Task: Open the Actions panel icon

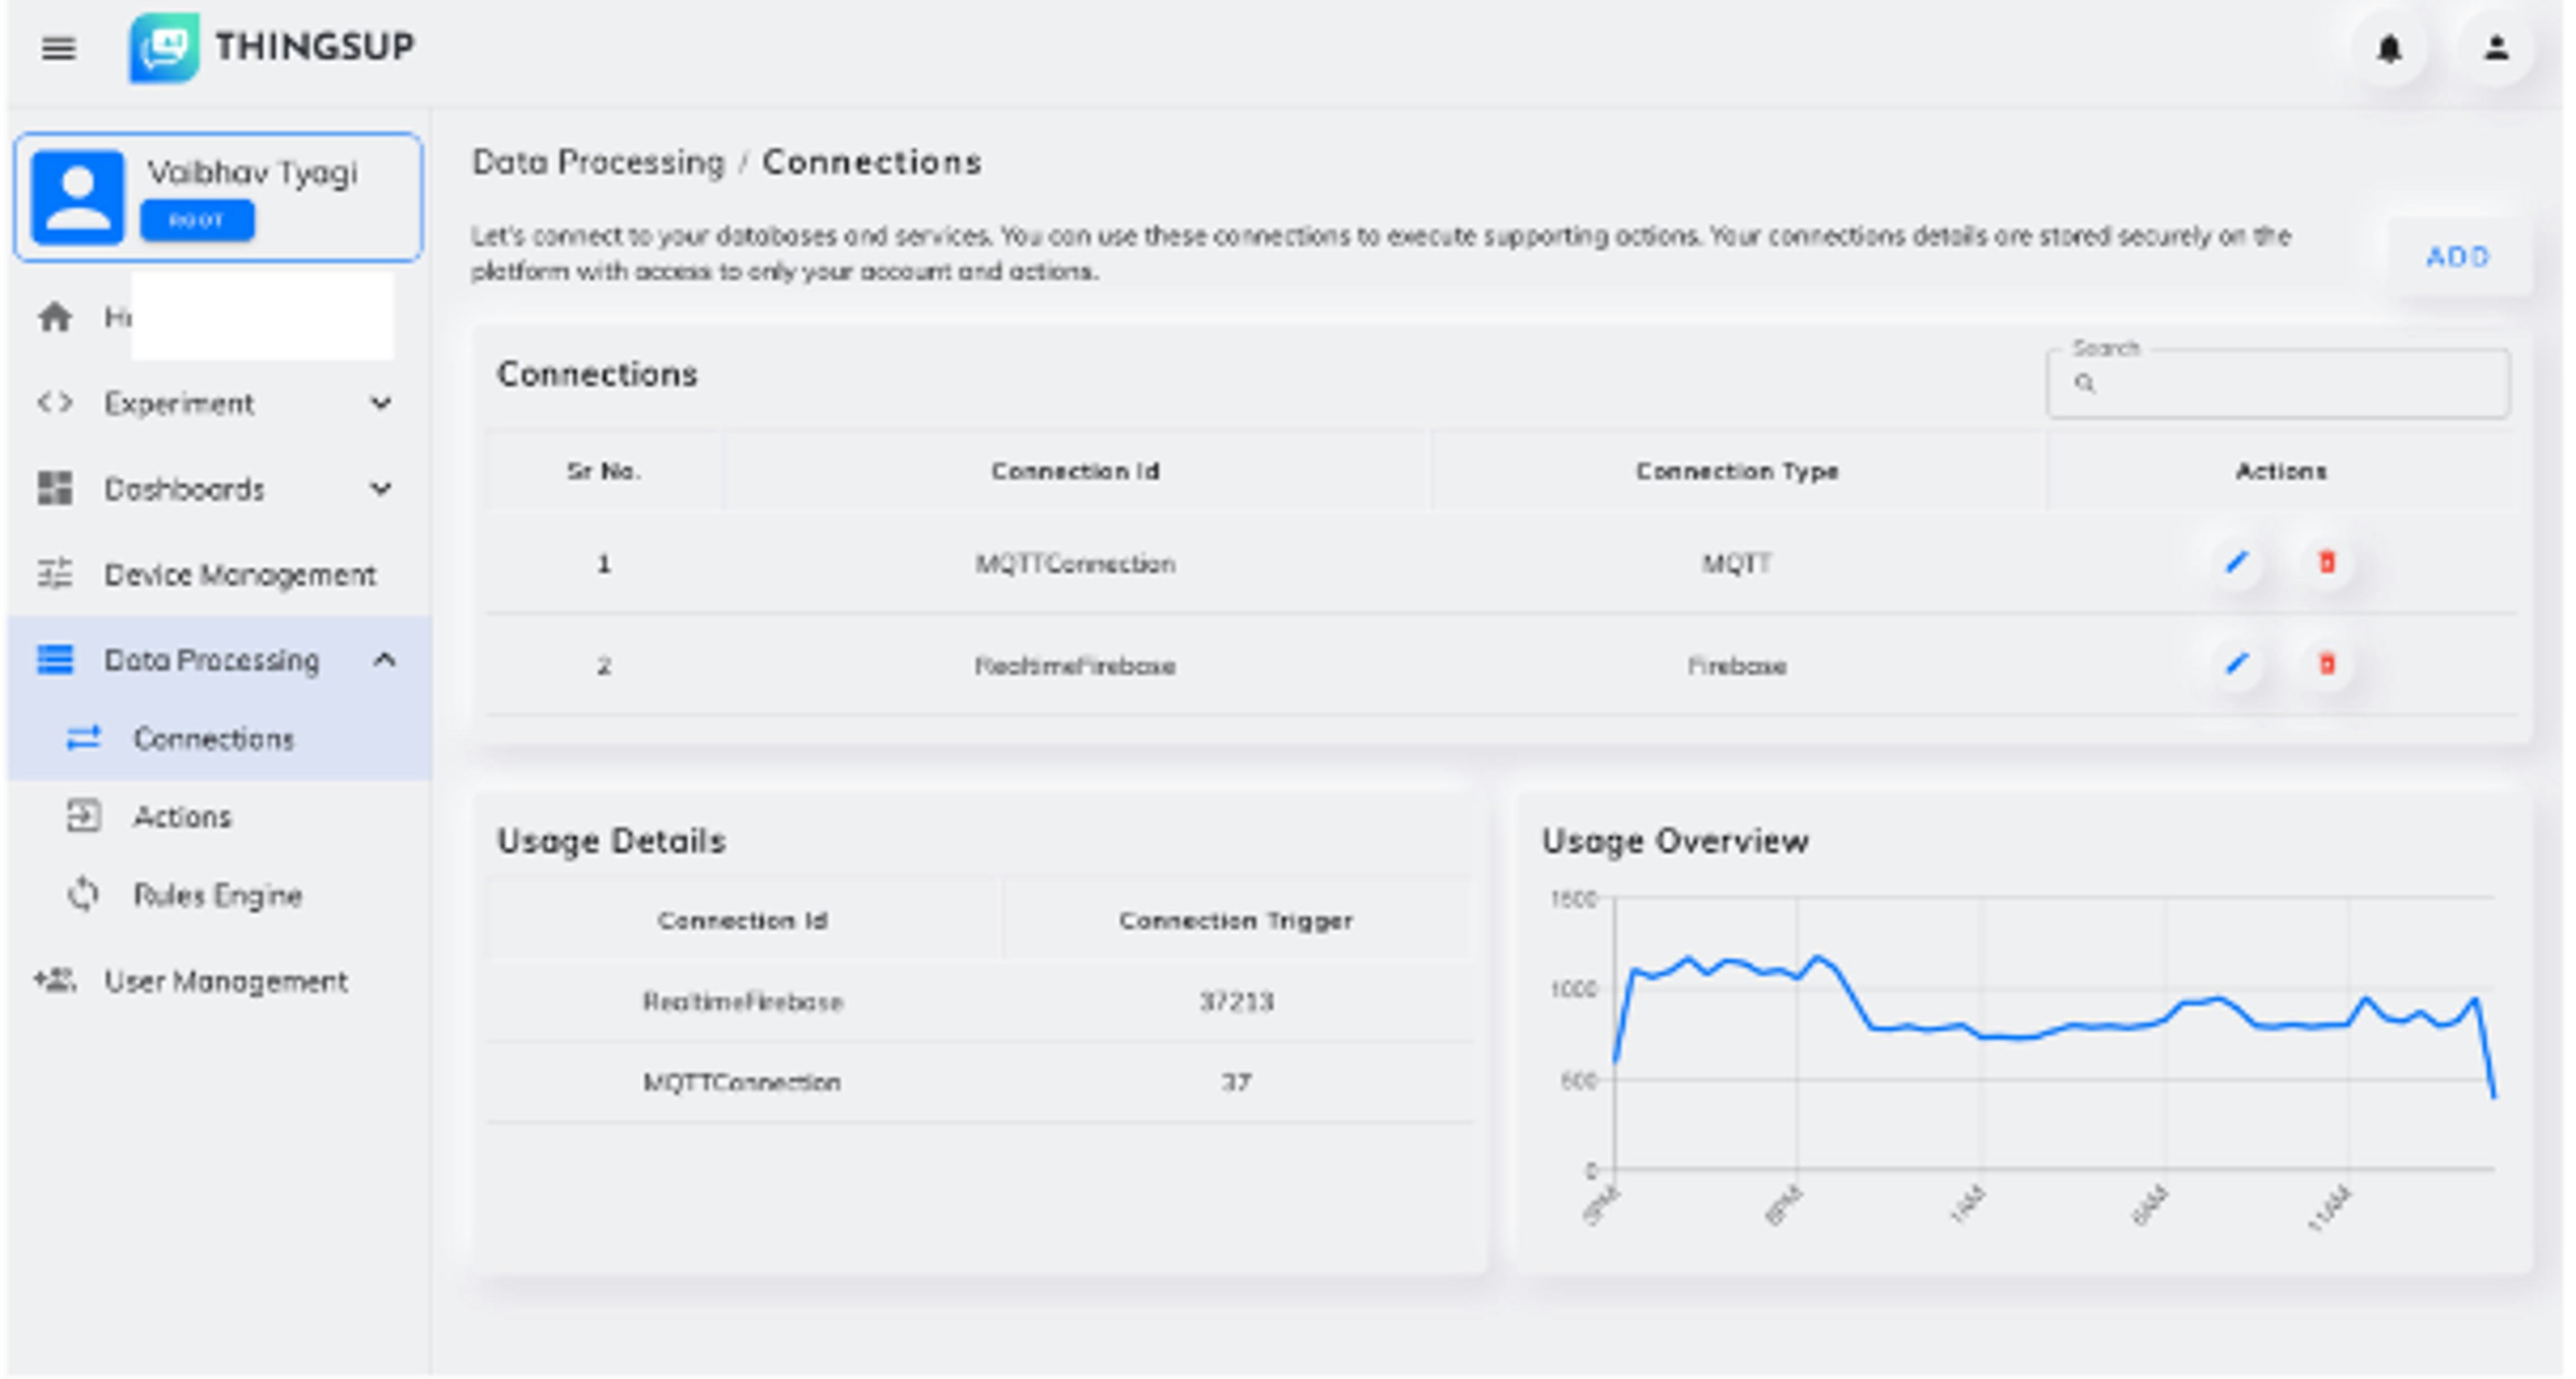Action: (x=84, y=816)
